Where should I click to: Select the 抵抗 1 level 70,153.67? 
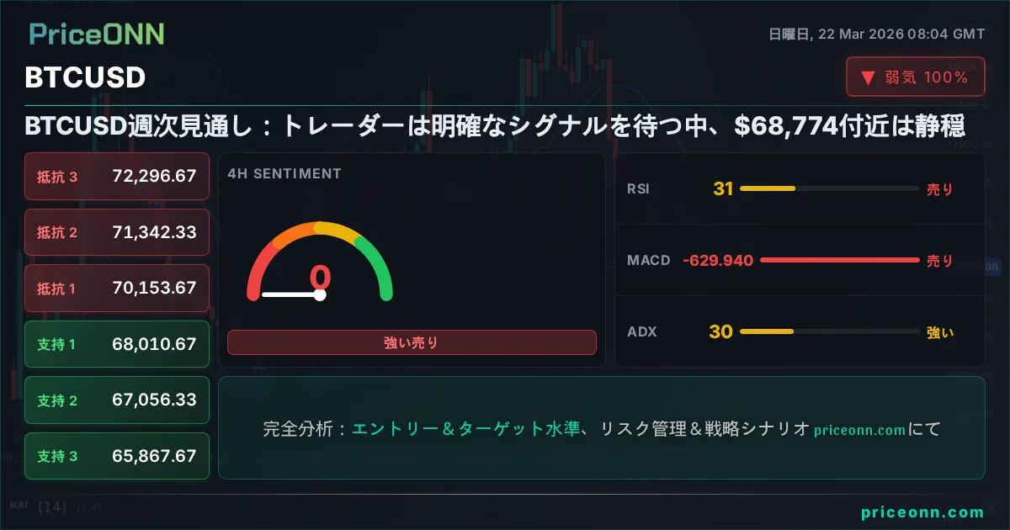click(x=117, y=288)
